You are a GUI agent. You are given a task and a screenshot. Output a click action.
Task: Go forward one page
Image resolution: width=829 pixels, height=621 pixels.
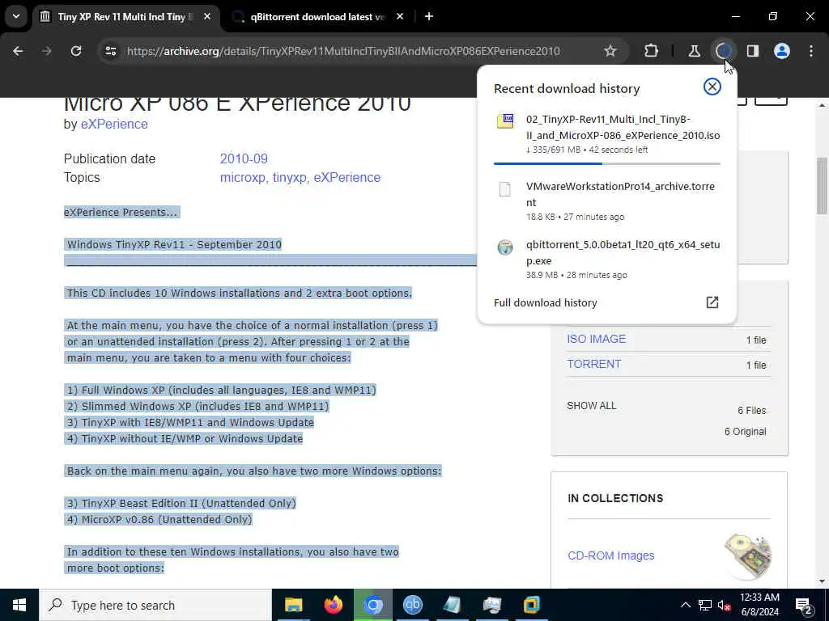click(47, 51)
